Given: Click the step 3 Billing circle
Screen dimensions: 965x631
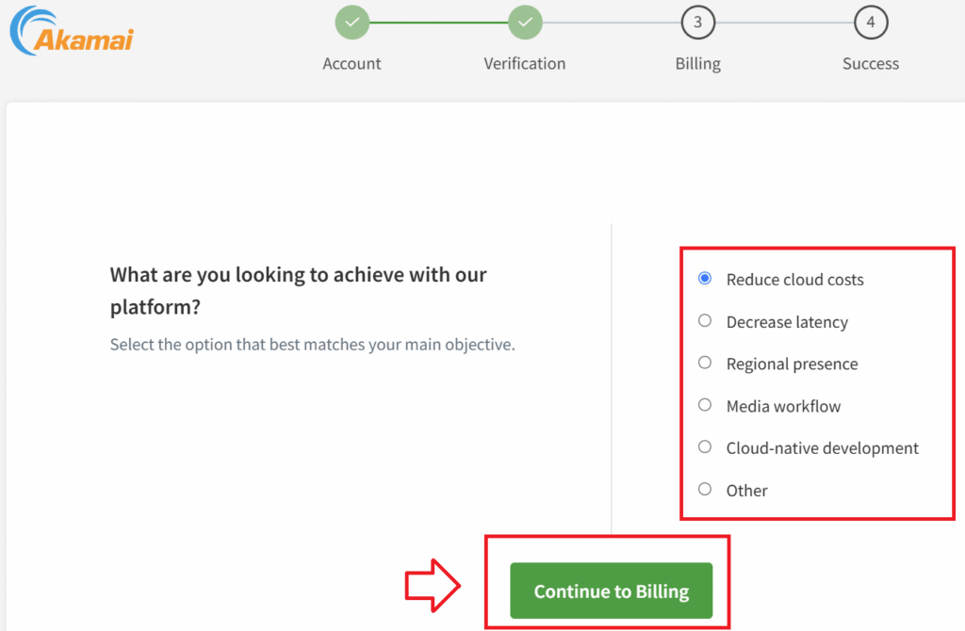Looking at the screenshot, I should click(698, 23).
